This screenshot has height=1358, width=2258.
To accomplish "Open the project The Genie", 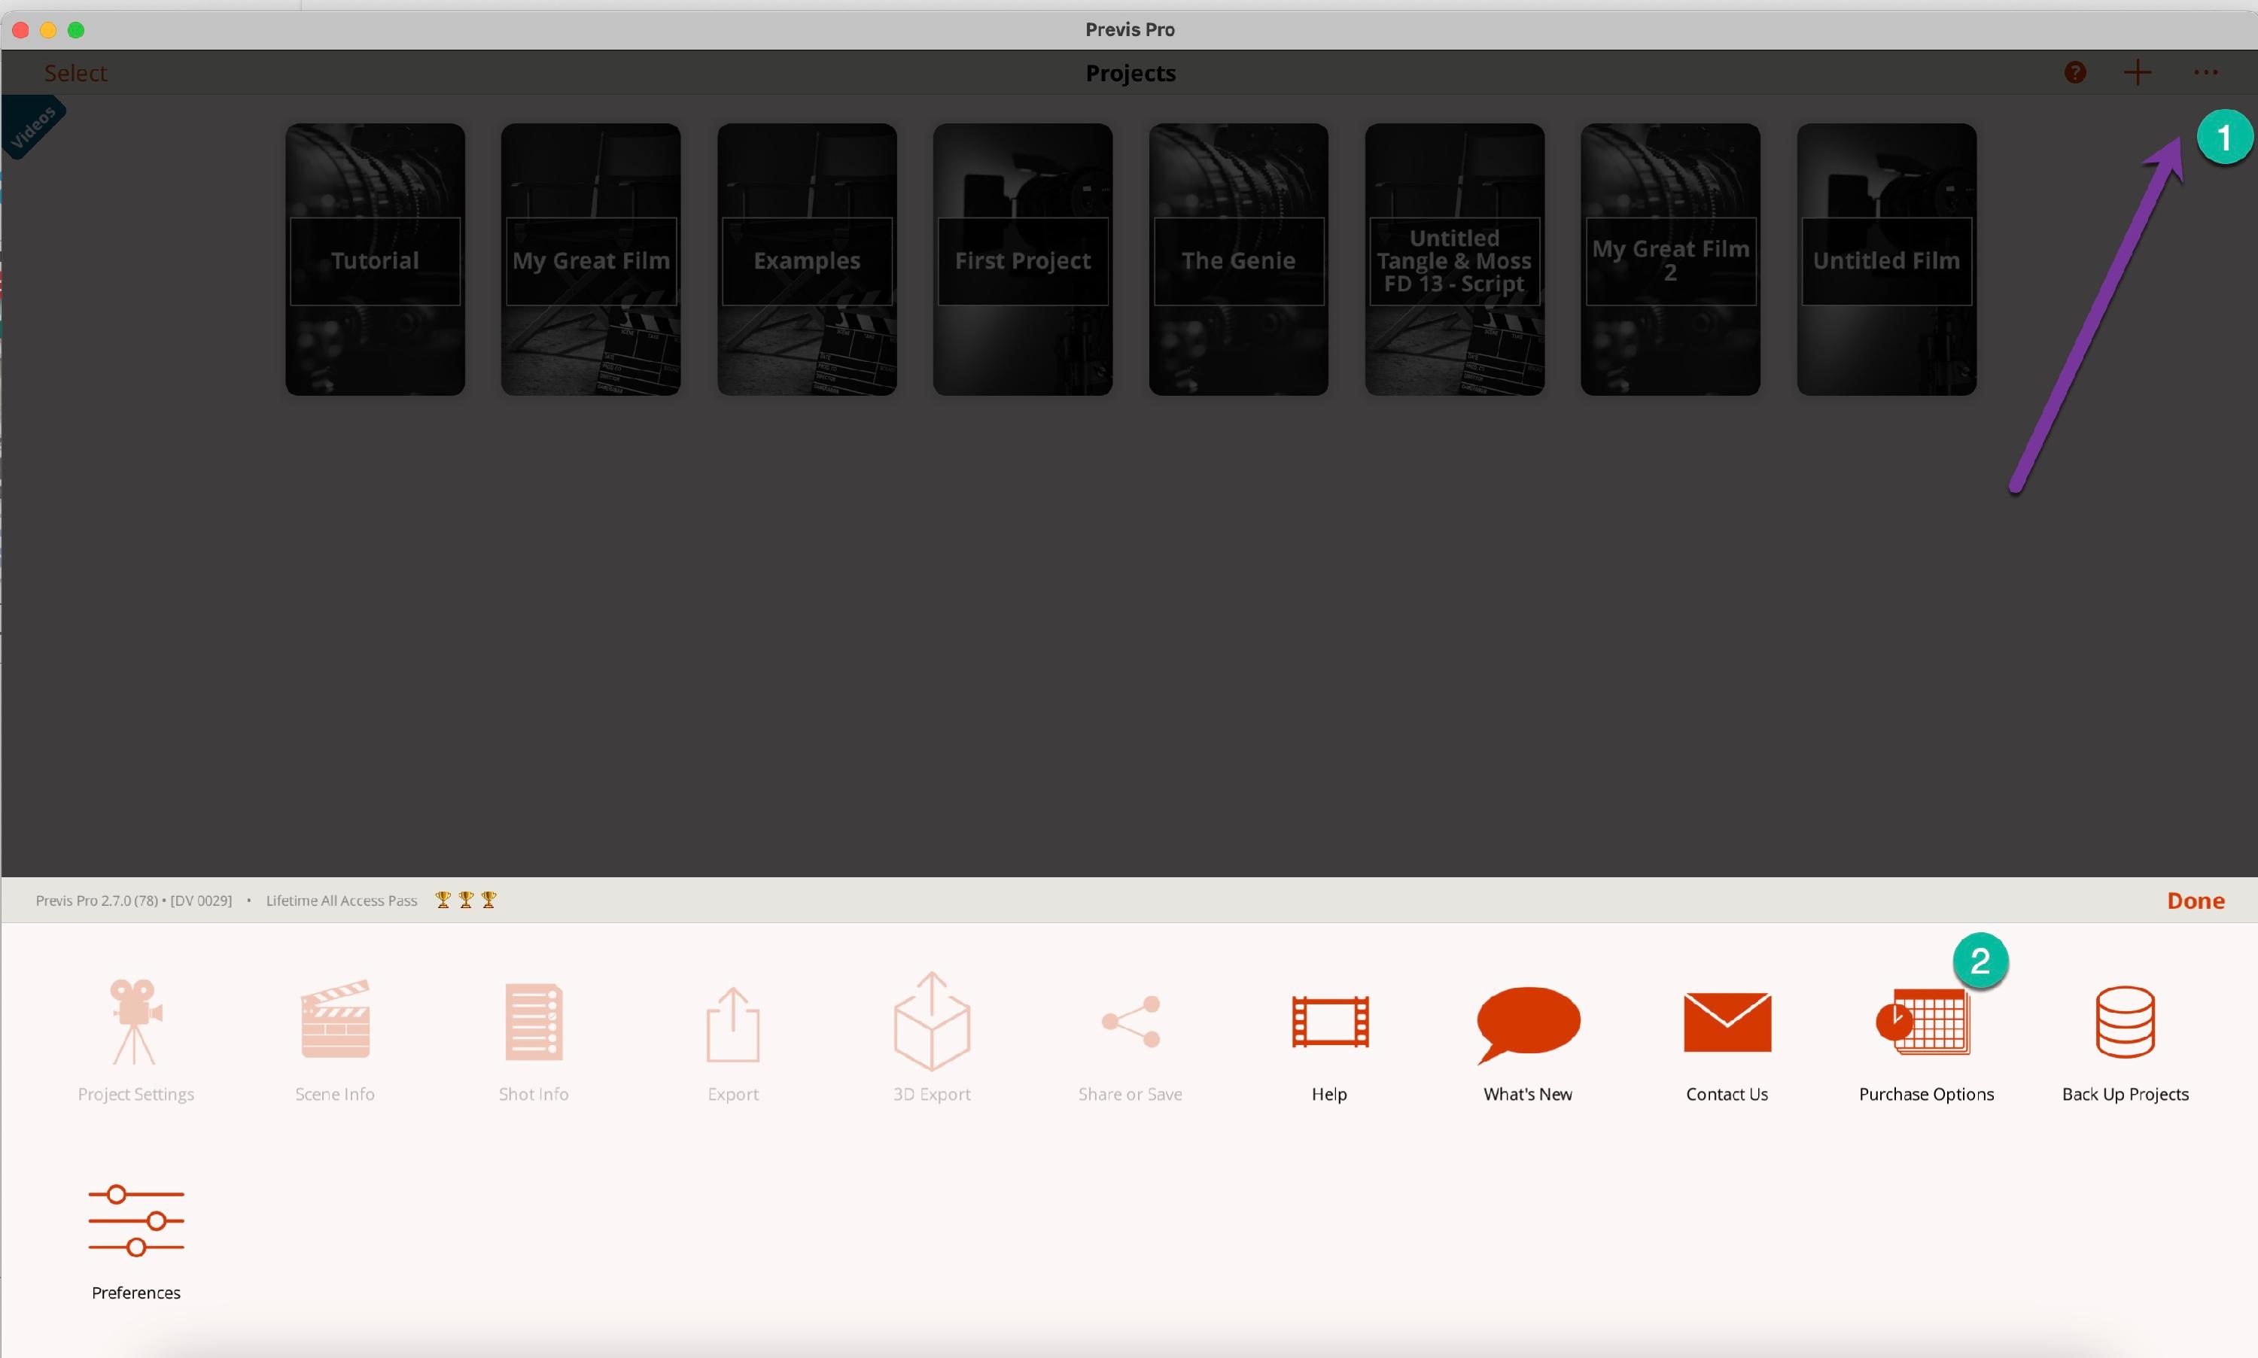I will point(1237,260).
